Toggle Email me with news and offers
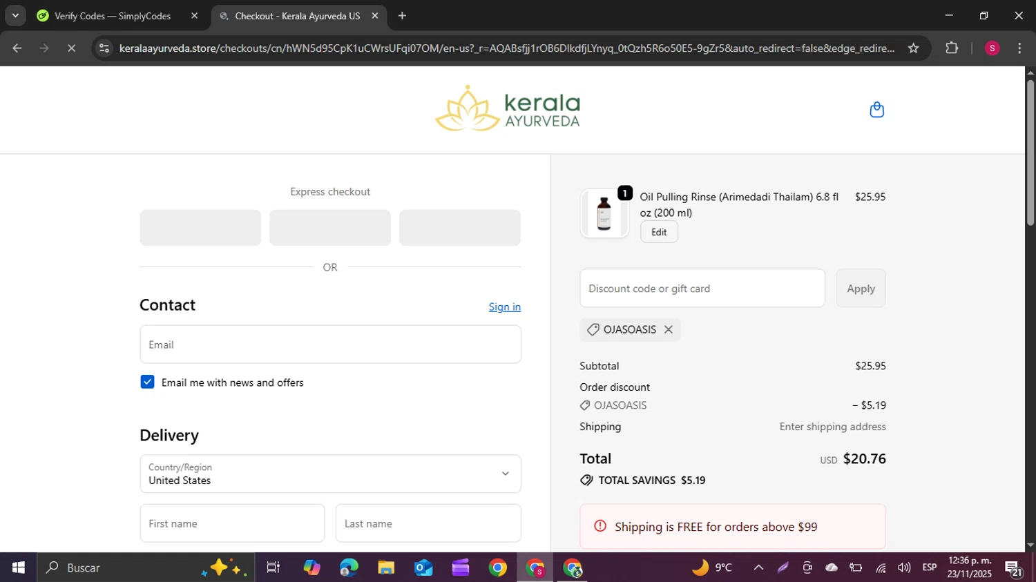1036x582 pixels. pyautogui.click(x=147, y=382)
